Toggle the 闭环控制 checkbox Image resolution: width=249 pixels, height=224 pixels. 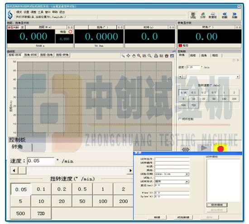point(180,119)
